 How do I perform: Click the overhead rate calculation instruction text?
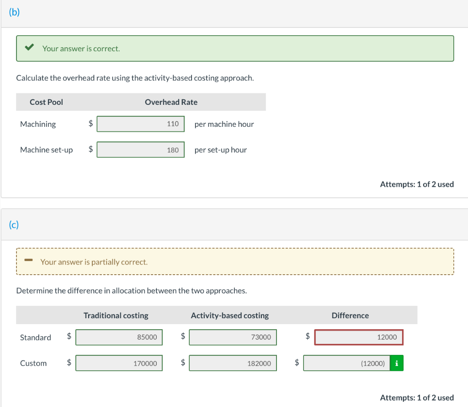135,78
